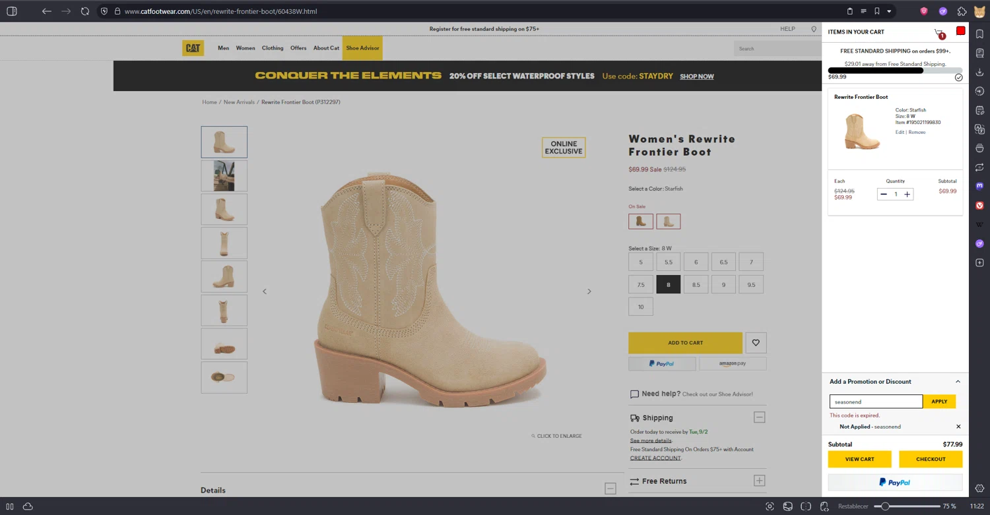
Task: Open the shield tracker blocker icon
Action: (x=104, y=11)
